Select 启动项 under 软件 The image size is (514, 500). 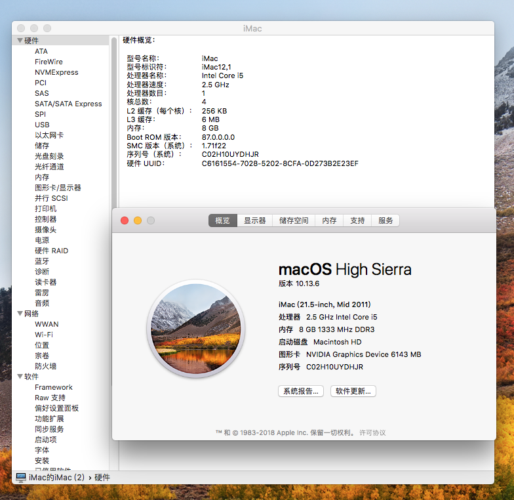pyautogui.click(x=46, y=440)
